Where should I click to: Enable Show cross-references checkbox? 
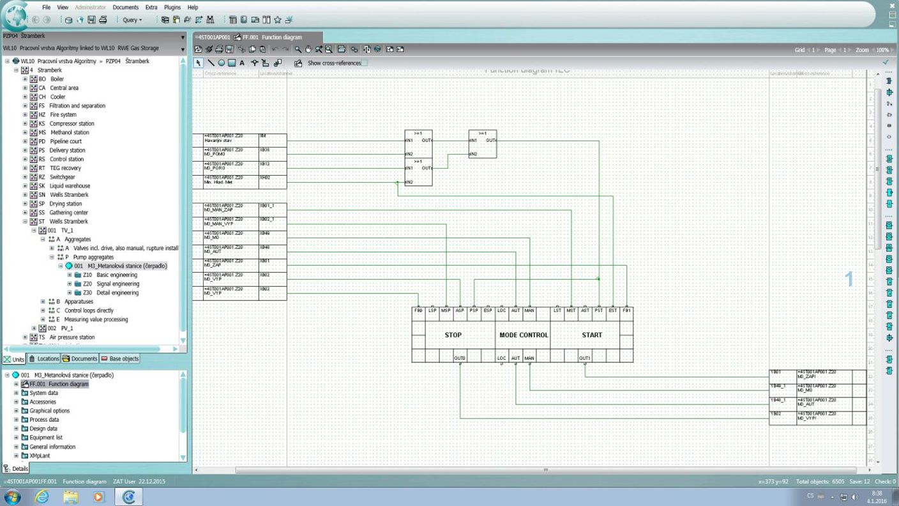[365, 63]
